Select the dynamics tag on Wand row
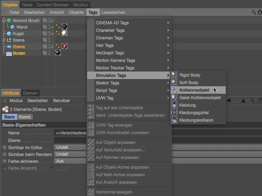This screenshot has height=196, width=262. (58, 26)
